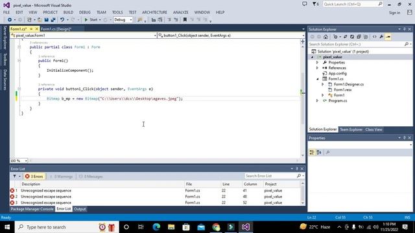Click the Navigate Backward toolbar icon
The image size is (415, 233).
10,20
